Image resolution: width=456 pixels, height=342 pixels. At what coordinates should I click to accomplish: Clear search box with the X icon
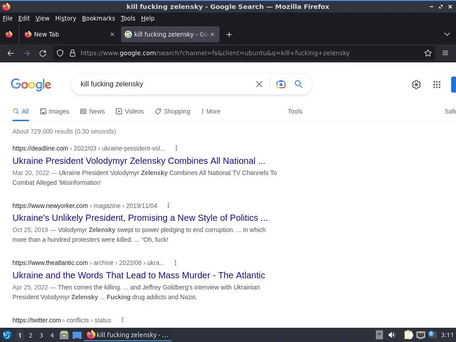point(259,84)
